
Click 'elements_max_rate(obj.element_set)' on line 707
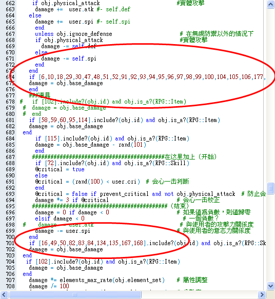click(112, 280)
